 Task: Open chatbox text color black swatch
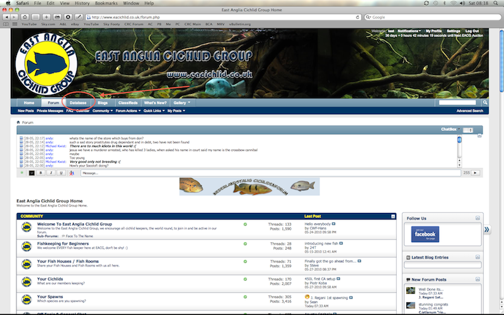[31, 173]
